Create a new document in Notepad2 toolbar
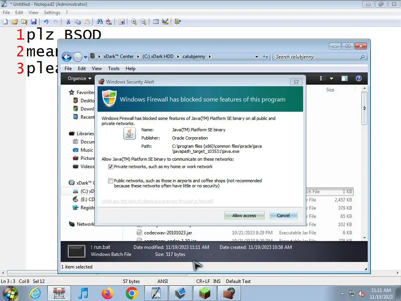The image size is (401, 301). (5, 22)
